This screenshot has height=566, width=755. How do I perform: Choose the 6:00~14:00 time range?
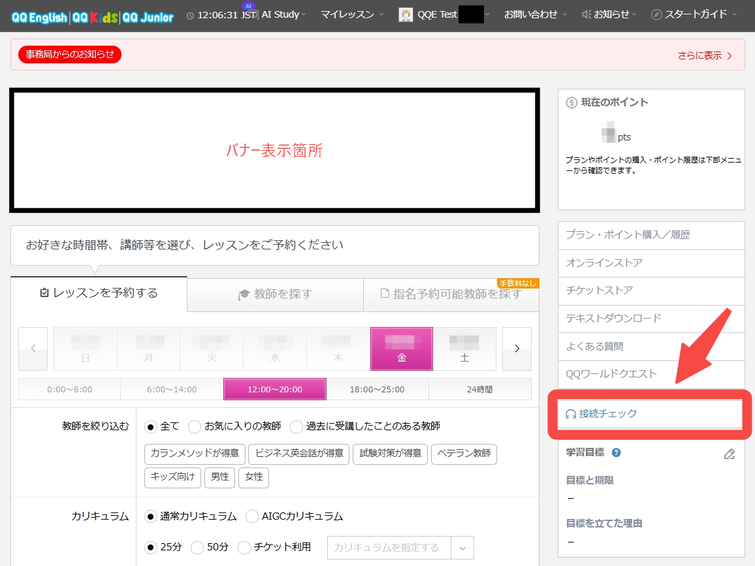172,389
